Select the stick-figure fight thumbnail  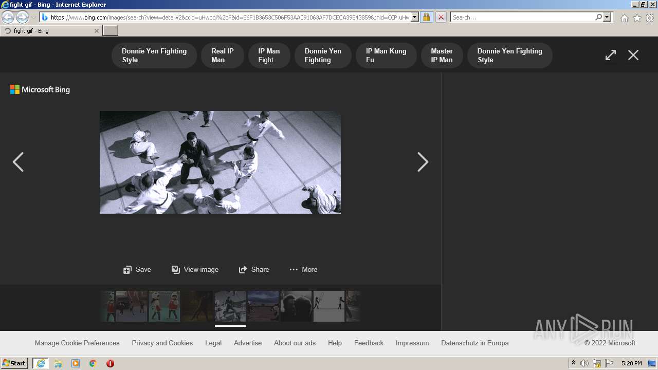point(329,306)
